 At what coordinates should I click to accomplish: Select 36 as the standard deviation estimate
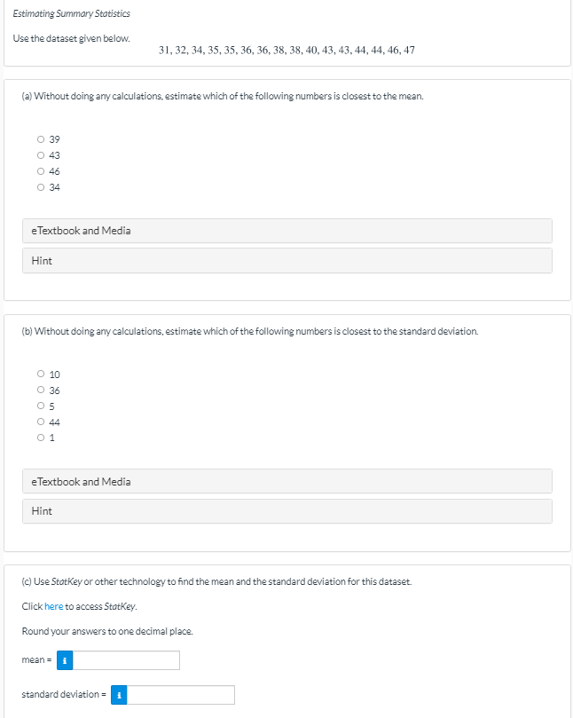click(x=41, y=390)
